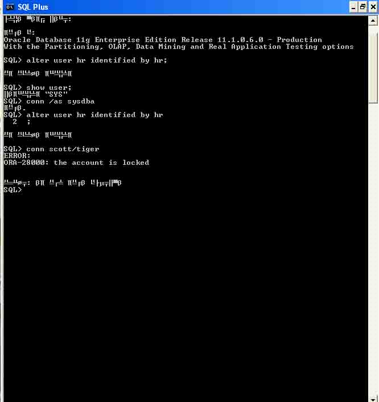The image size is (379, 402).
Task: Click the conn /as sysdba command line
Action: [49, 101]
